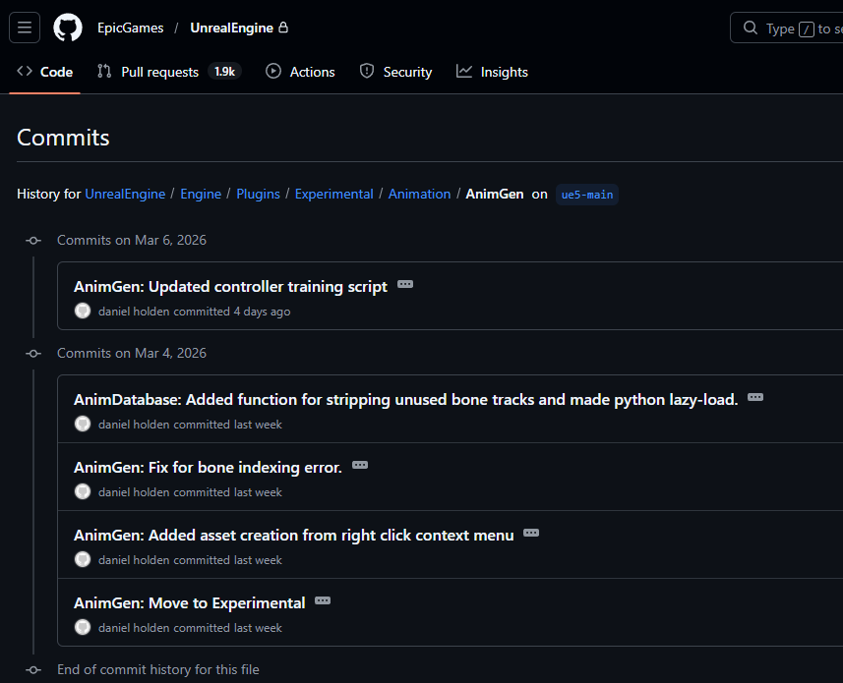Click the search magnifier icon
This screenshot has height=683, width=843.
750,28
